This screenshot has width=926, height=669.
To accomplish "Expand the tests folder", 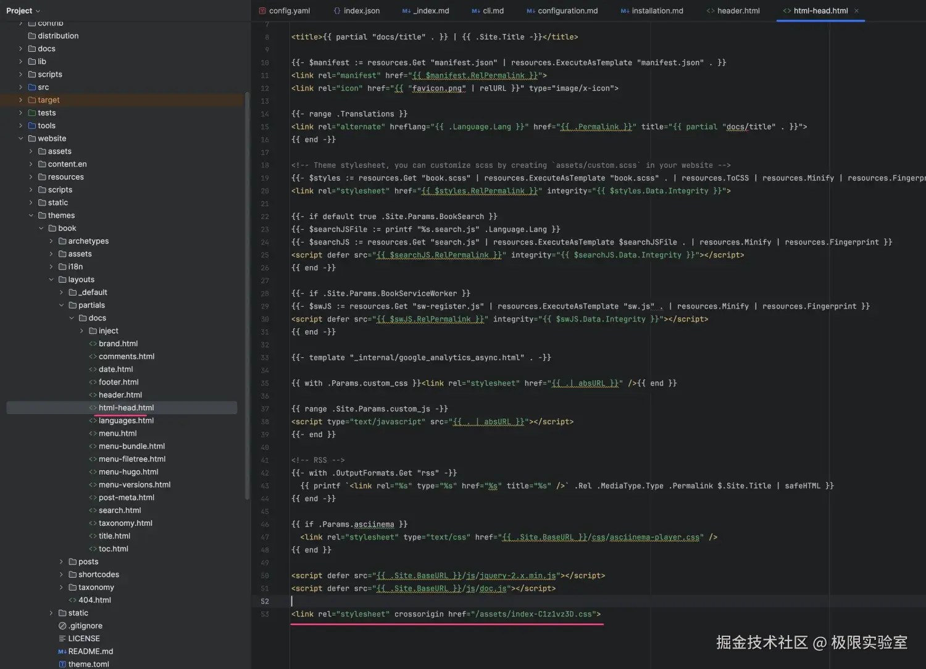I will 20,113.
